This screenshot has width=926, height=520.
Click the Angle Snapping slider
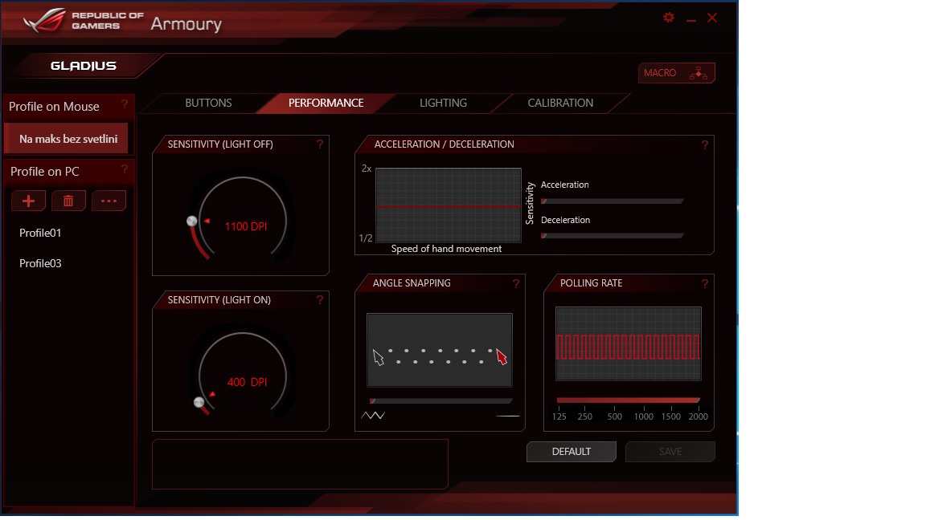pos(441,401)
